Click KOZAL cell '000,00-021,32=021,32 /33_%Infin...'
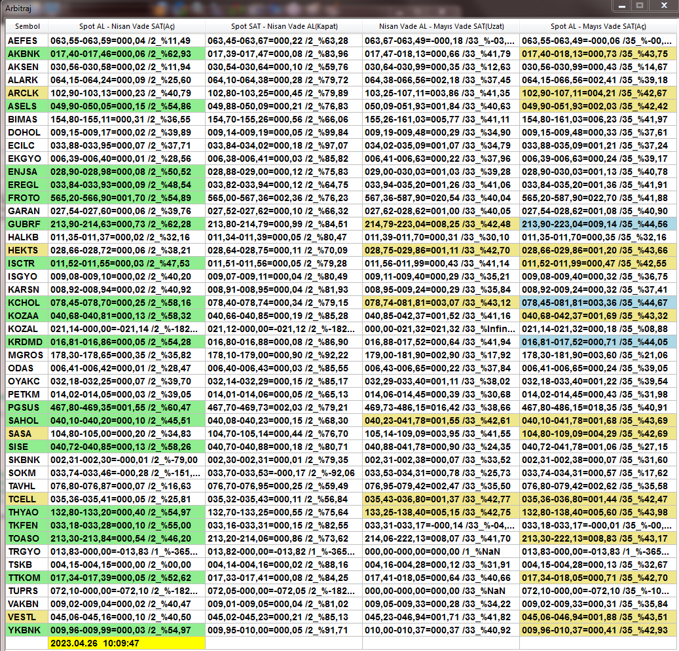The width and height of the screenshot is (679, 651). pos(441,329)
